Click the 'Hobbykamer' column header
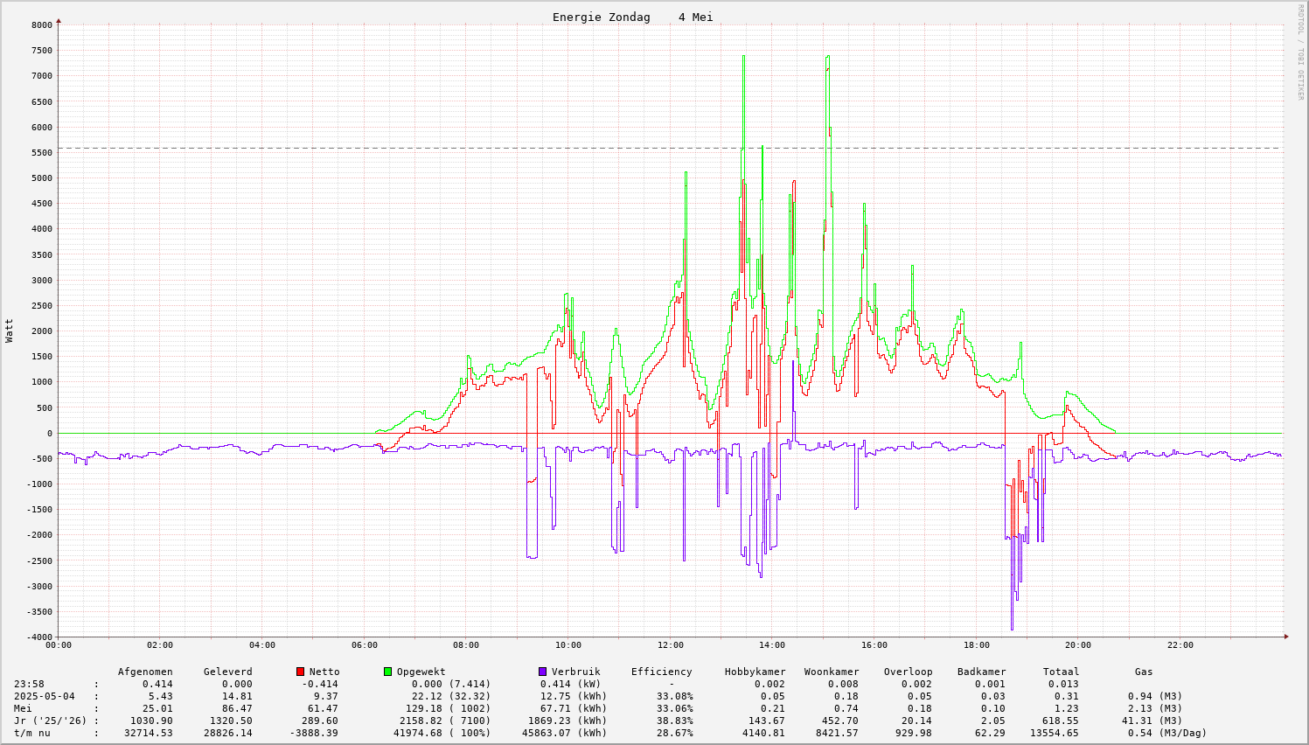Image resolution: width=1309 pixels, height=745 pixels. [755, 672]
